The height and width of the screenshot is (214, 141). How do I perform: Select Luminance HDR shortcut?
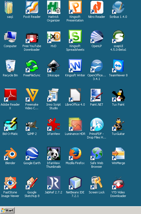click(x=75, y=124)
